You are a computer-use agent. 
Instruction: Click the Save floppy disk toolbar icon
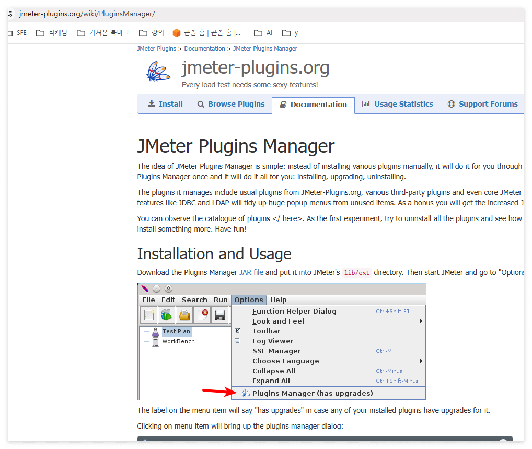coord(220,315)
